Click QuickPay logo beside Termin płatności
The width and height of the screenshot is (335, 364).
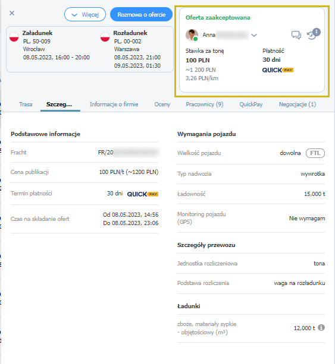tap(143, 194)
